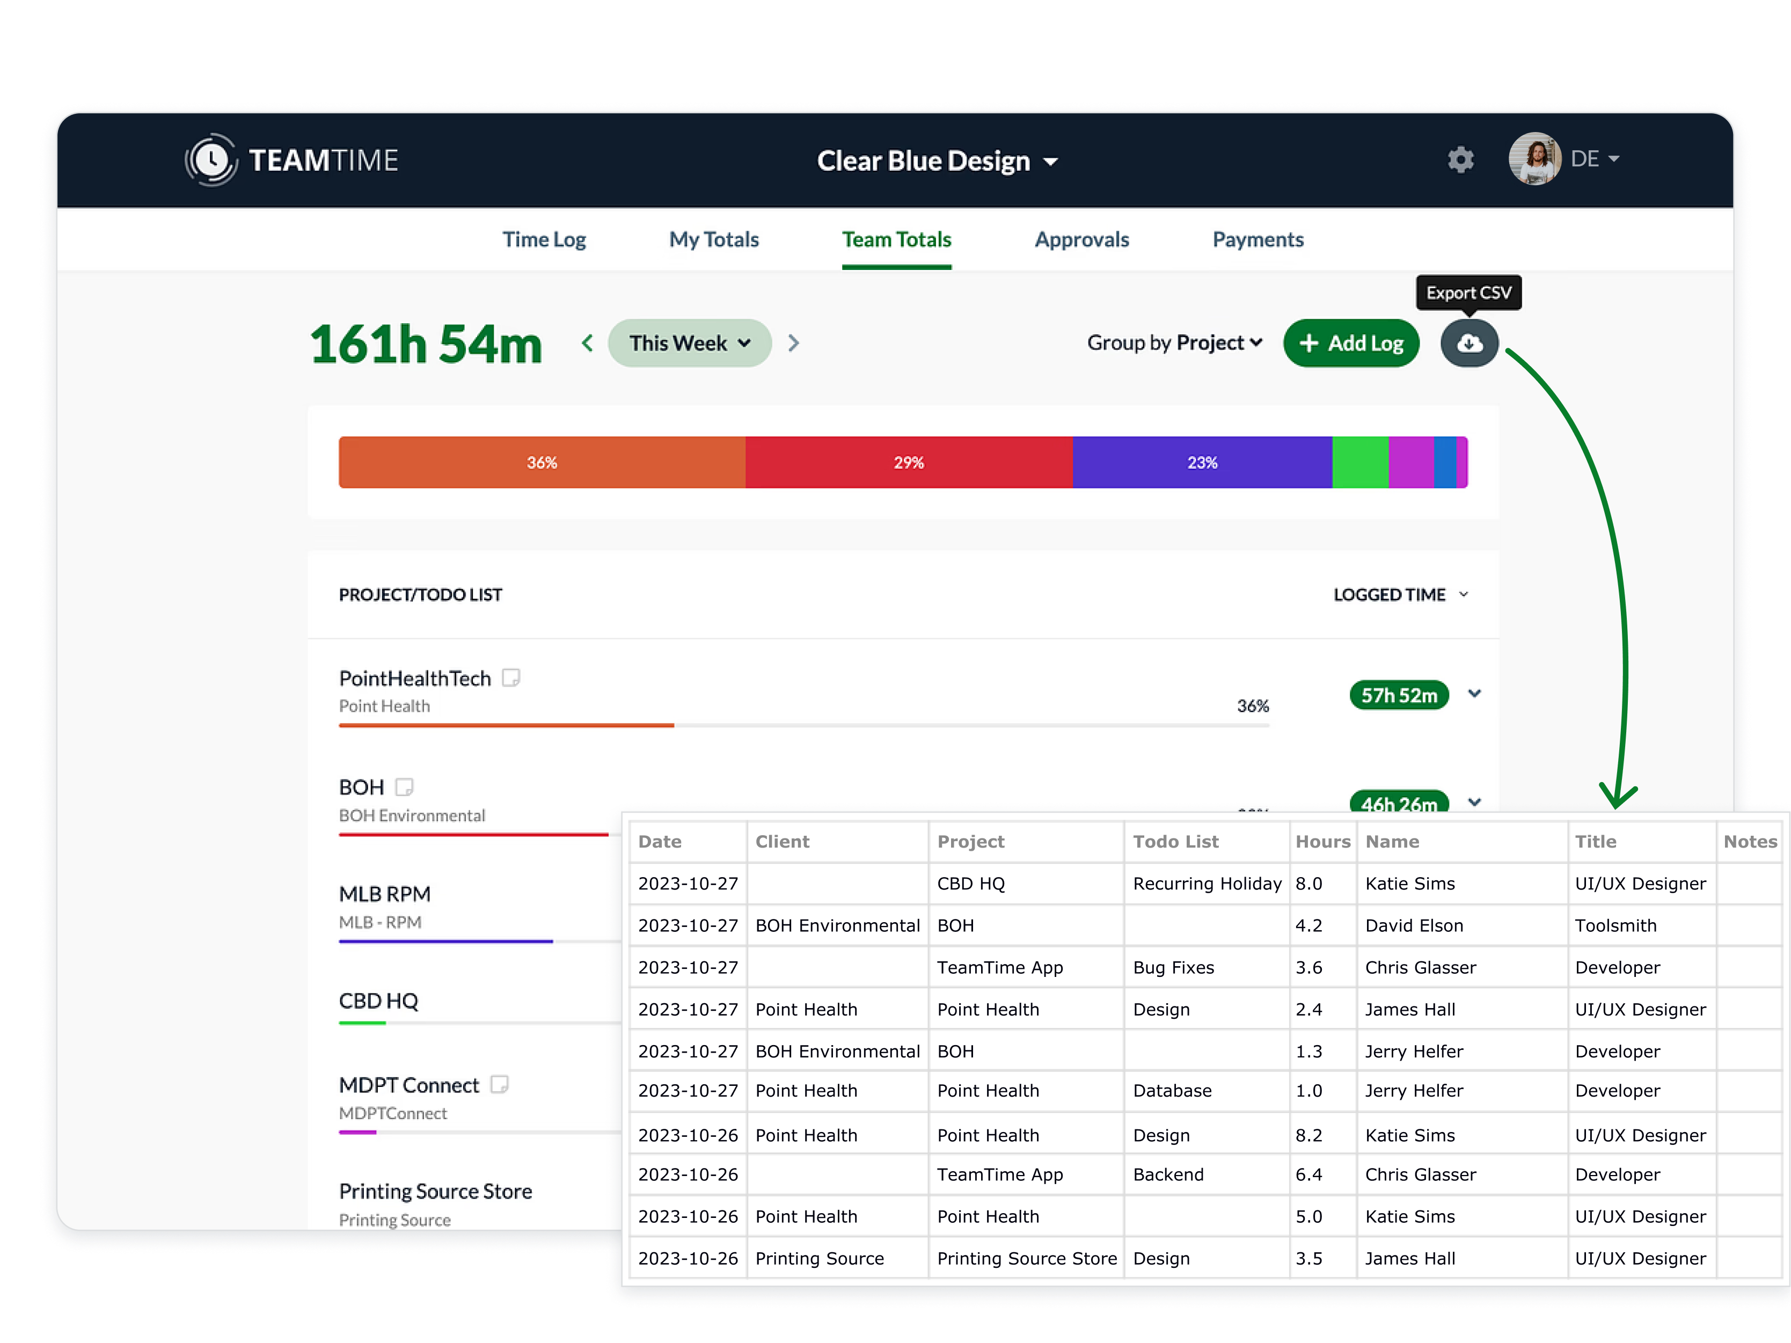The width and height of the screenshot is (1791, 1343).
Task: Open the Clear Blue Design workspace dropdown
Action: pyautogui.click(x=937, y=161)
